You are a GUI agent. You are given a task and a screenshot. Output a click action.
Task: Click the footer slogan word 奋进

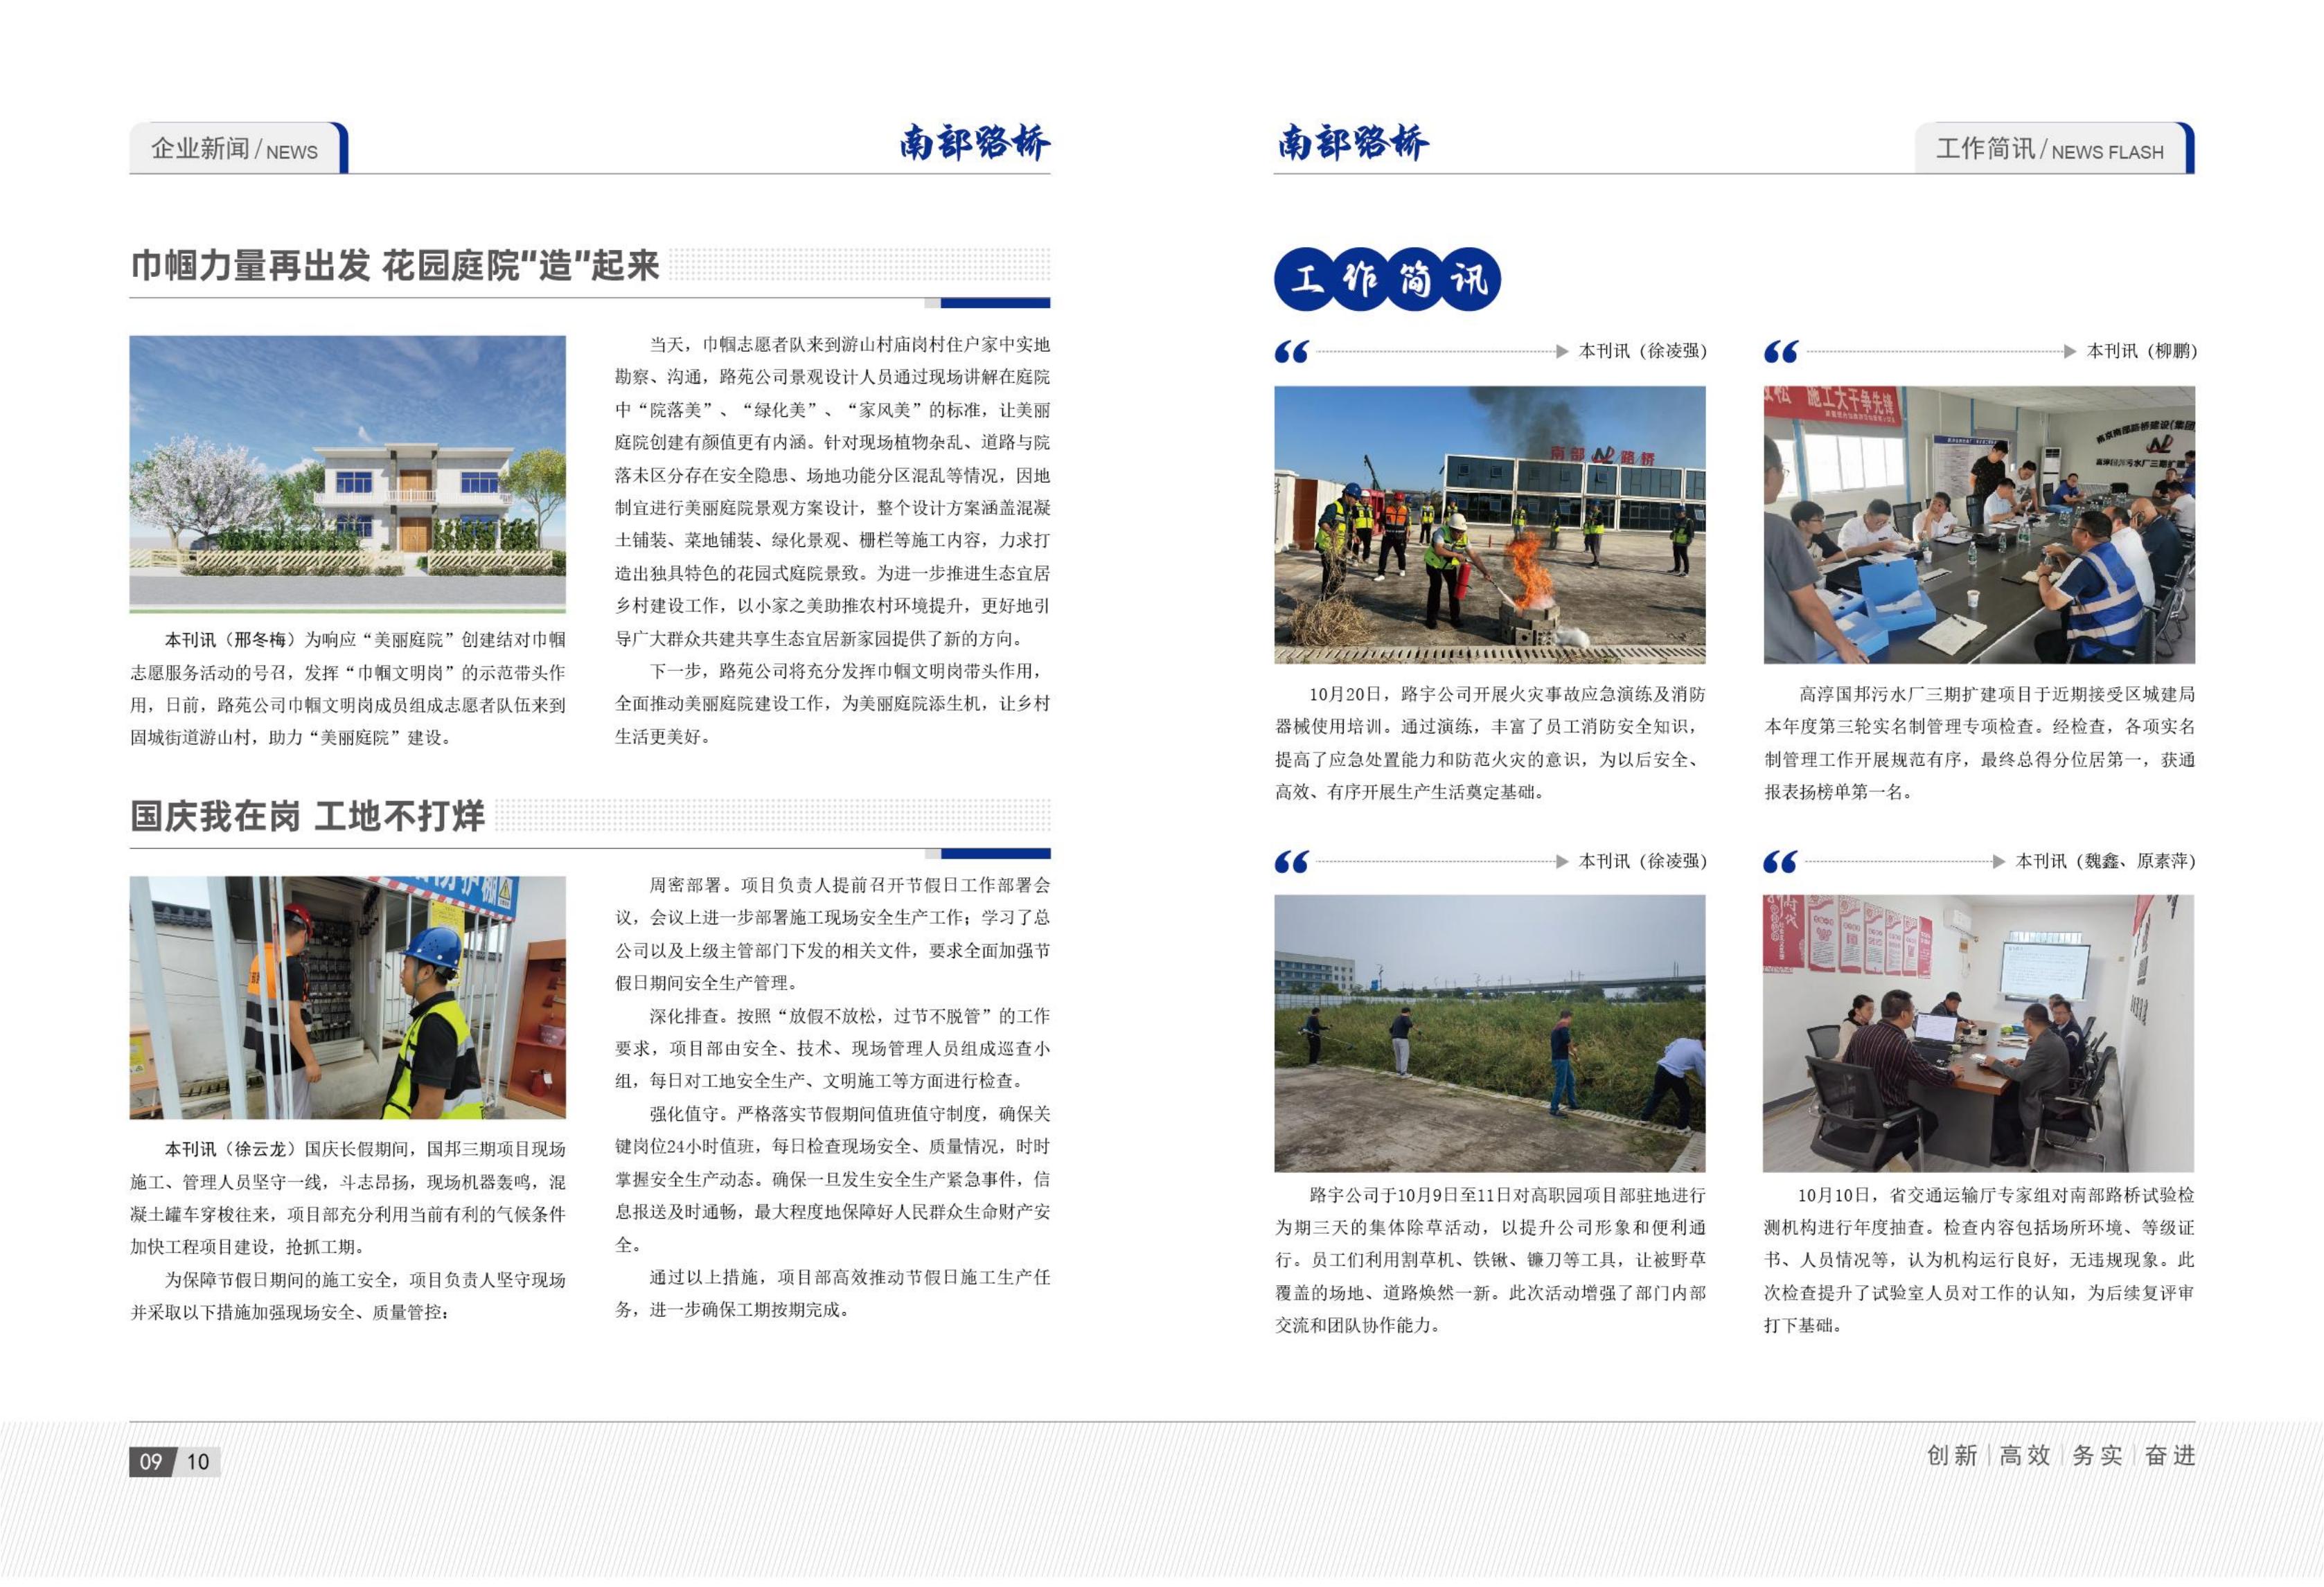click(x=2170, y=1455)
